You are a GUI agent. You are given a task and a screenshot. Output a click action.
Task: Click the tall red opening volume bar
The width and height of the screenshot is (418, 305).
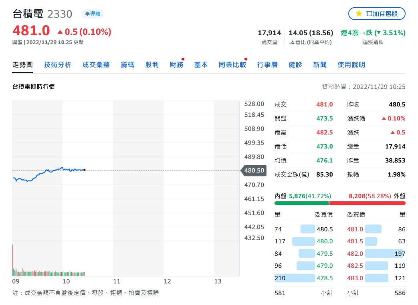point(12,260)
